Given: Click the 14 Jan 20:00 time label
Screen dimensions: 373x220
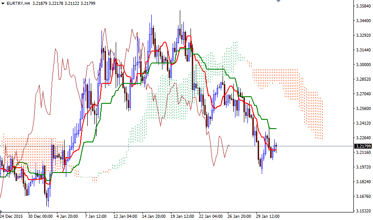Looking at the screenshot, I should pos(154,216).
